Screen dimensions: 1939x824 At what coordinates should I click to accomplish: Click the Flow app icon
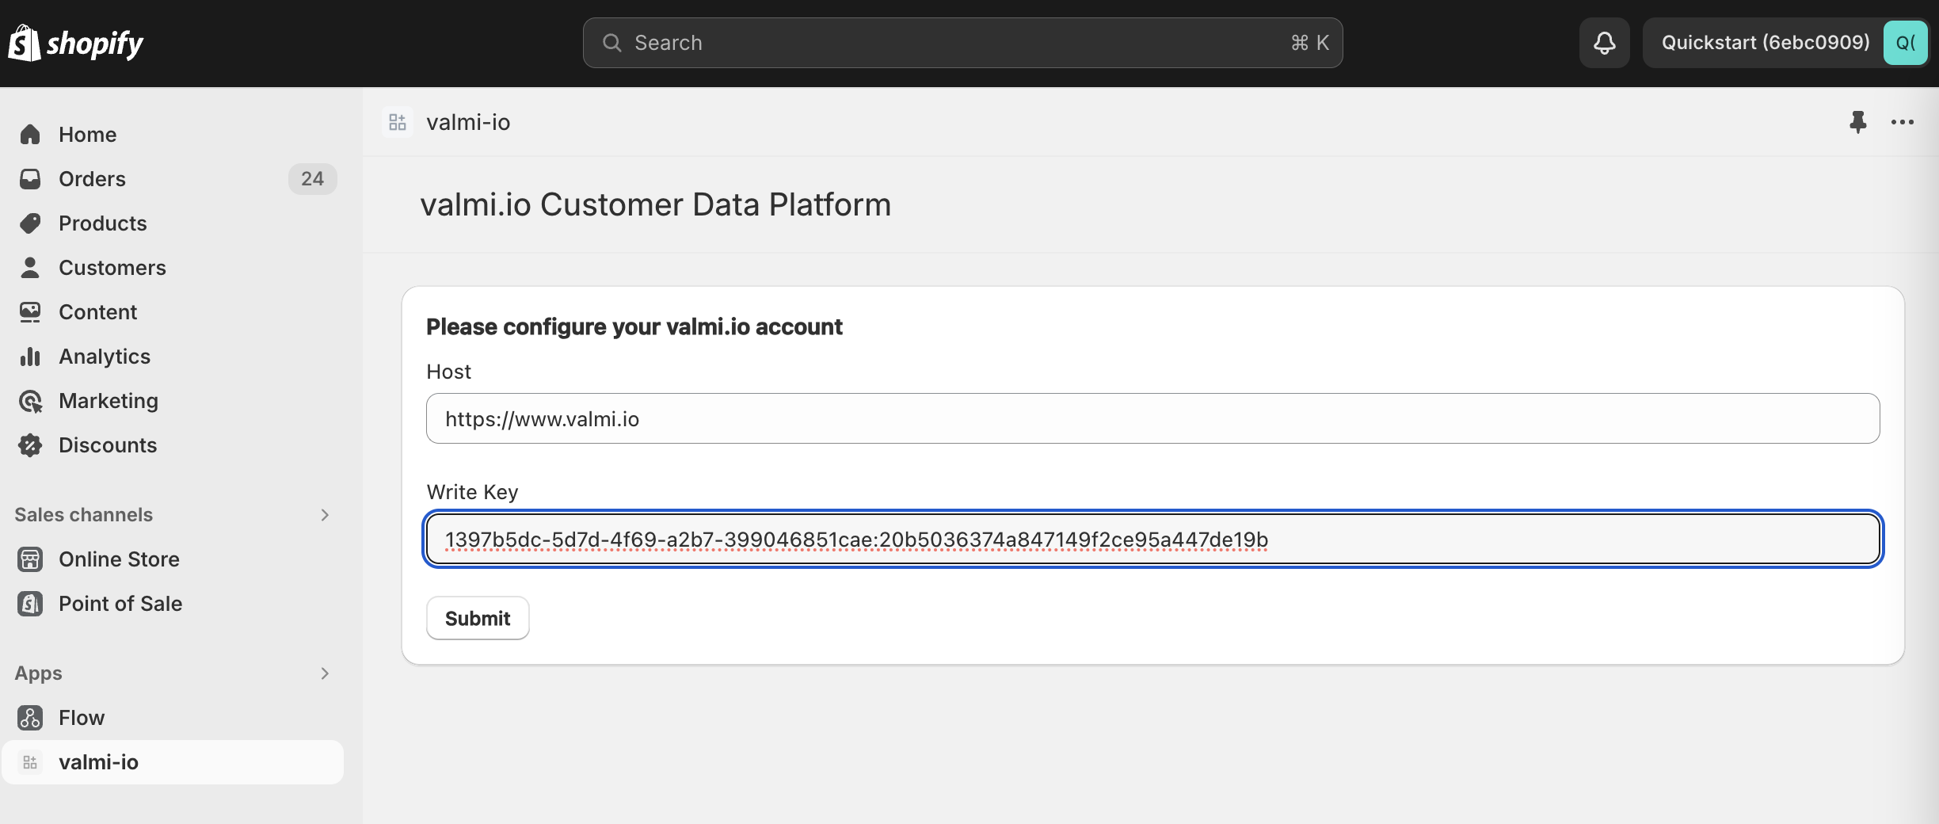tap(30, 718)
